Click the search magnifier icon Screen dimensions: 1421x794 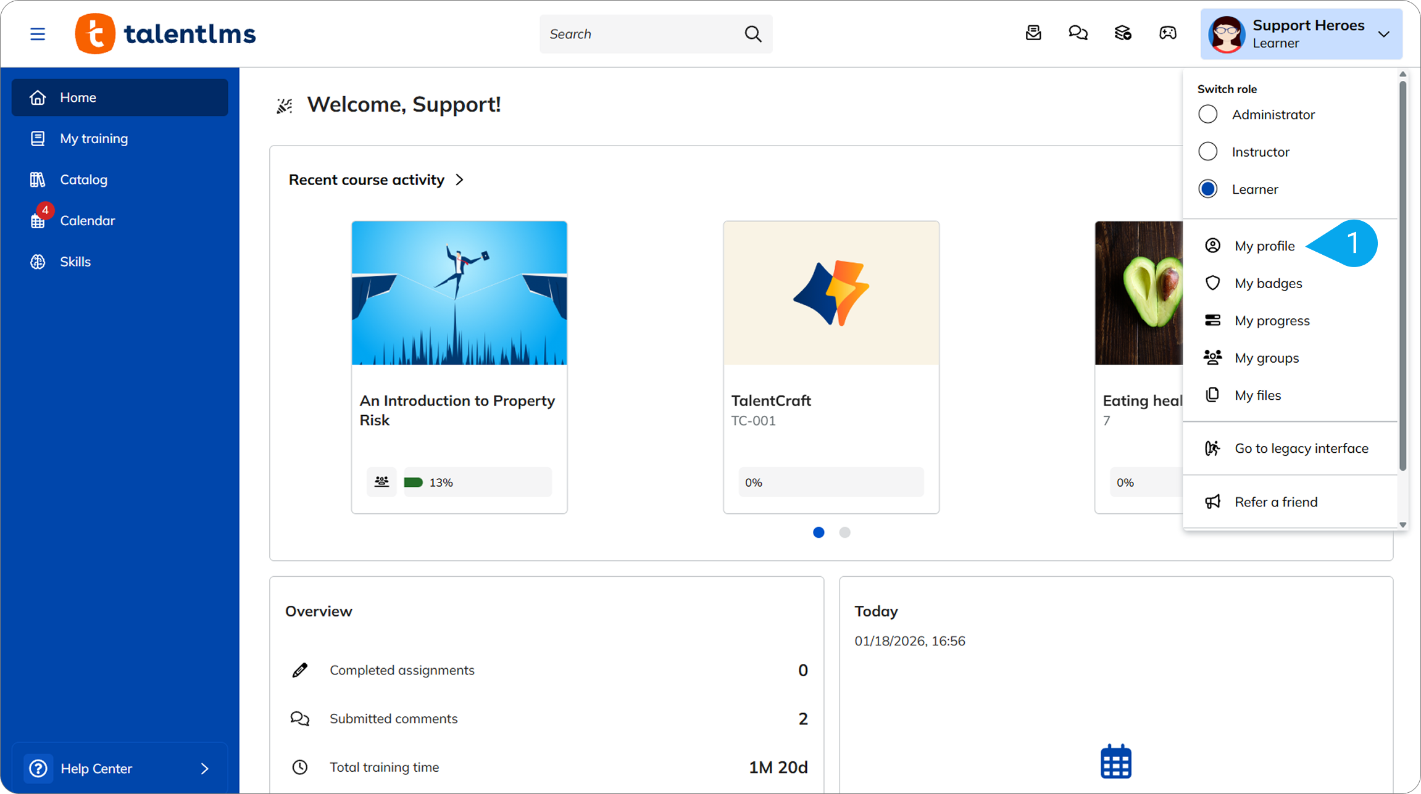click(x=752, y=34)
